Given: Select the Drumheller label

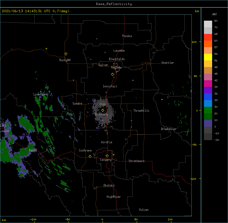Looking at the screenshot, I should coord(169,129).
